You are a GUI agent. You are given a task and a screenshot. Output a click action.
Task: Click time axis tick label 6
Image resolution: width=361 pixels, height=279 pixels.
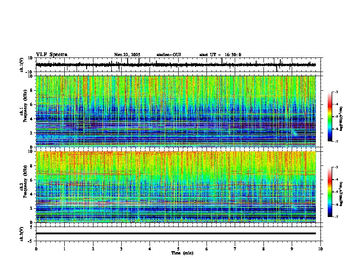(206, 249)
